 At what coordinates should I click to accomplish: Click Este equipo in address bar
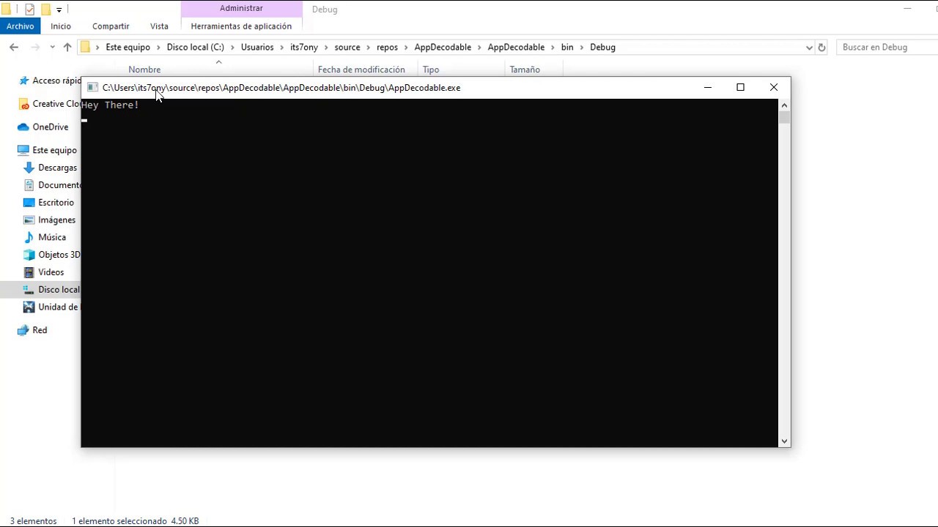point(128,47)
